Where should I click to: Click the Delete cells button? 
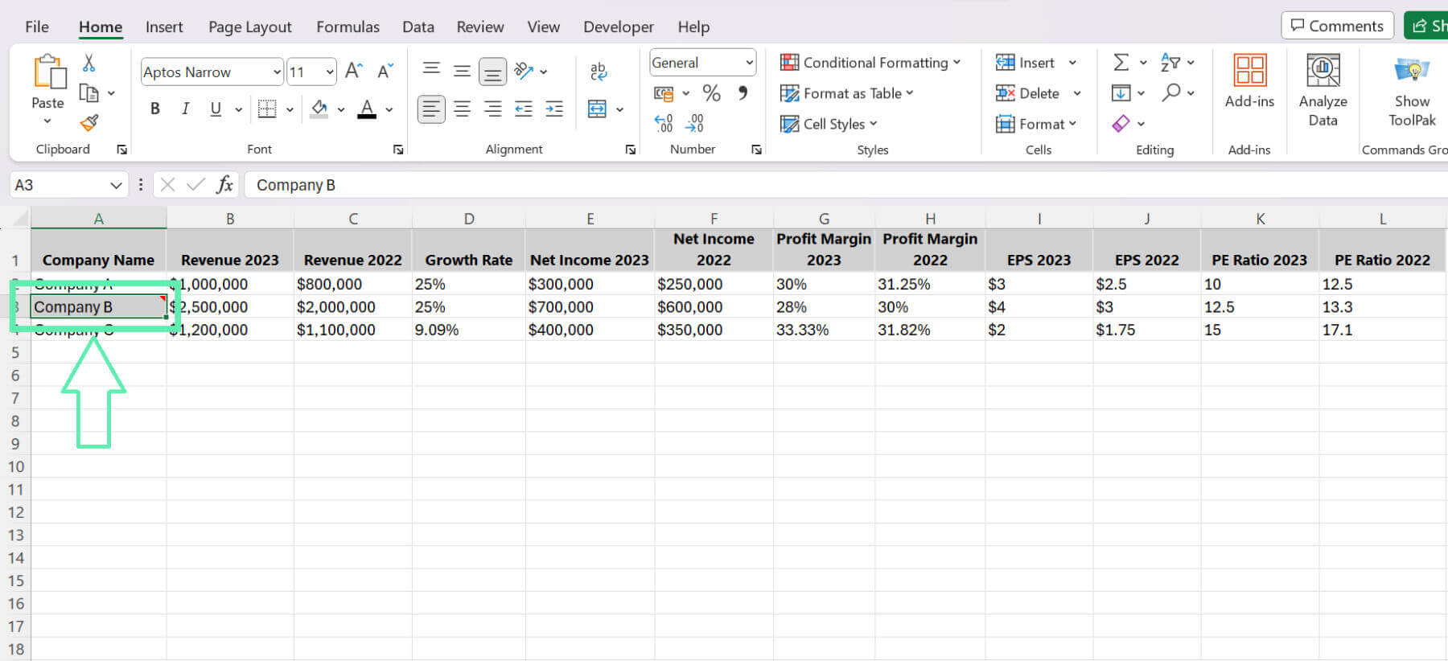pyautogui.click(x=1028, y=93)
